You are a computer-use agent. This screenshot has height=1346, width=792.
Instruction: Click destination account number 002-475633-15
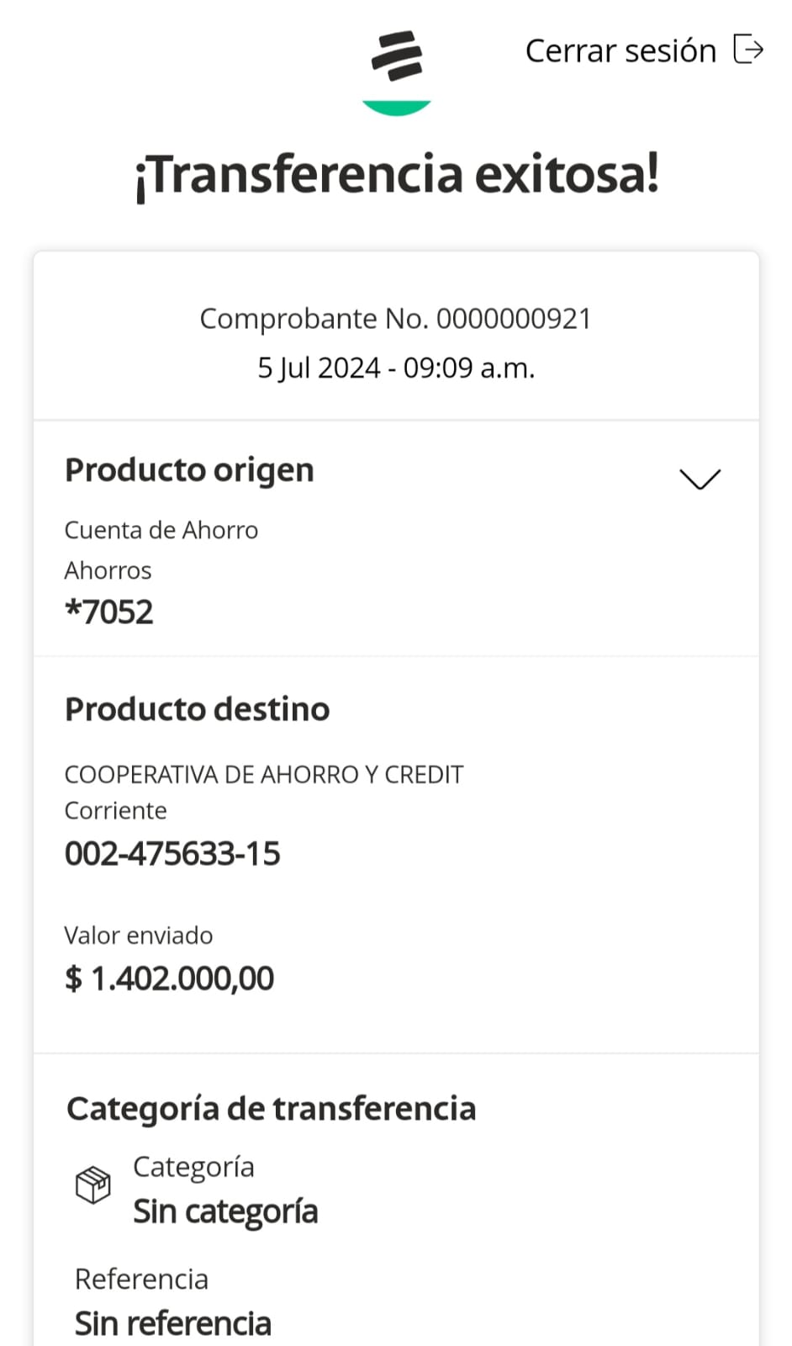coord(172,854)
